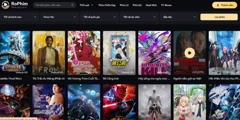Expand the Tất cả quốc gia dropdown
The image size is (240, 120).
(x=99, y=17)
